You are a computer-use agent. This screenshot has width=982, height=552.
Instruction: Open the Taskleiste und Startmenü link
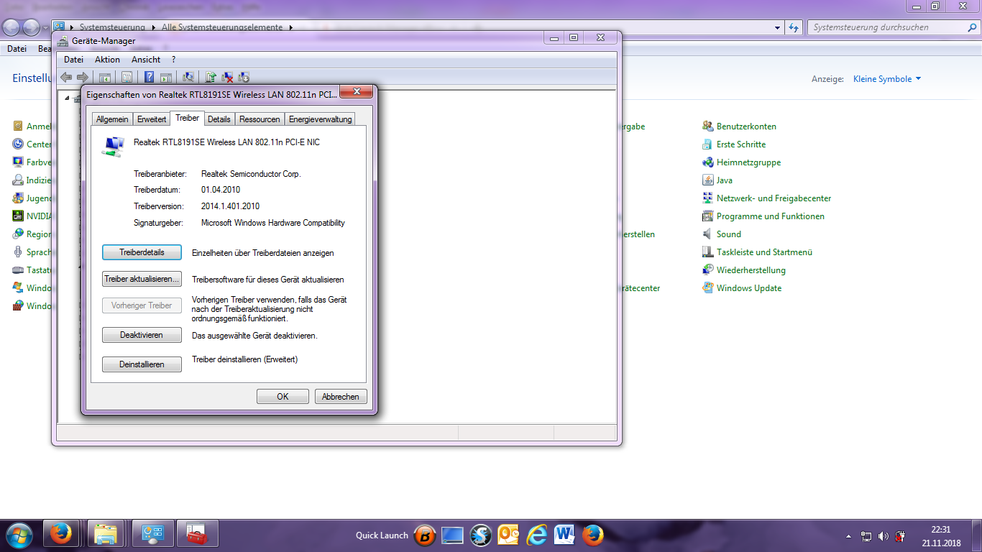[764, 252]
